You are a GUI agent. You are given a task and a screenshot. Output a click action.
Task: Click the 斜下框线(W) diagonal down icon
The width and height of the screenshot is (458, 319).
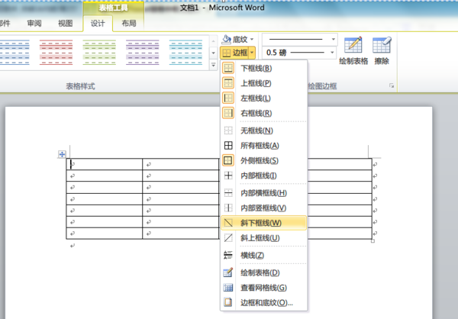pyautogui.click(x=228, y=223)
